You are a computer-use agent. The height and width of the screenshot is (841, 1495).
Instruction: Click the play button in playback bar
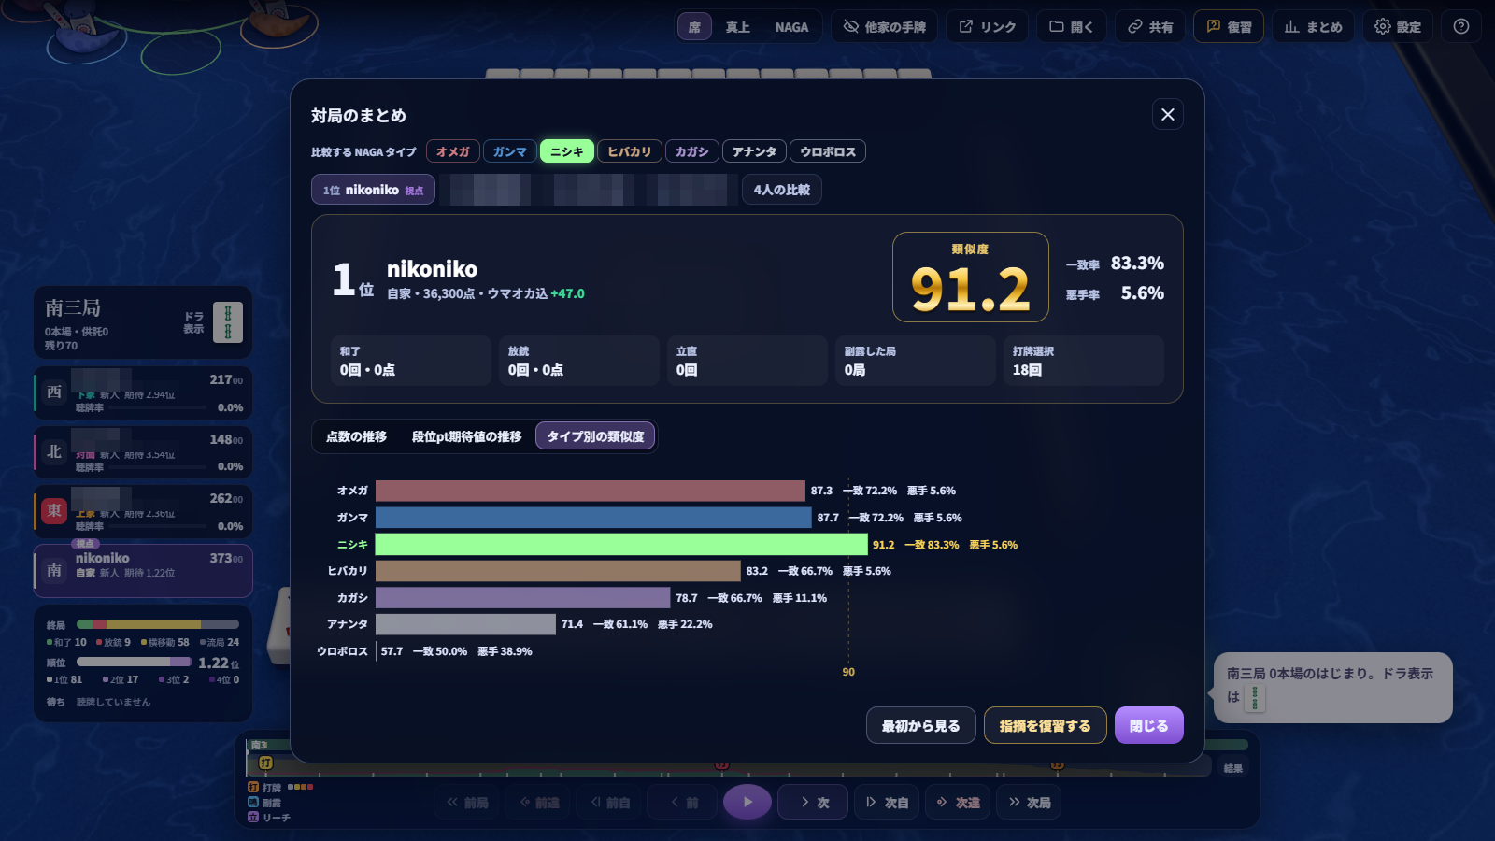747,802
